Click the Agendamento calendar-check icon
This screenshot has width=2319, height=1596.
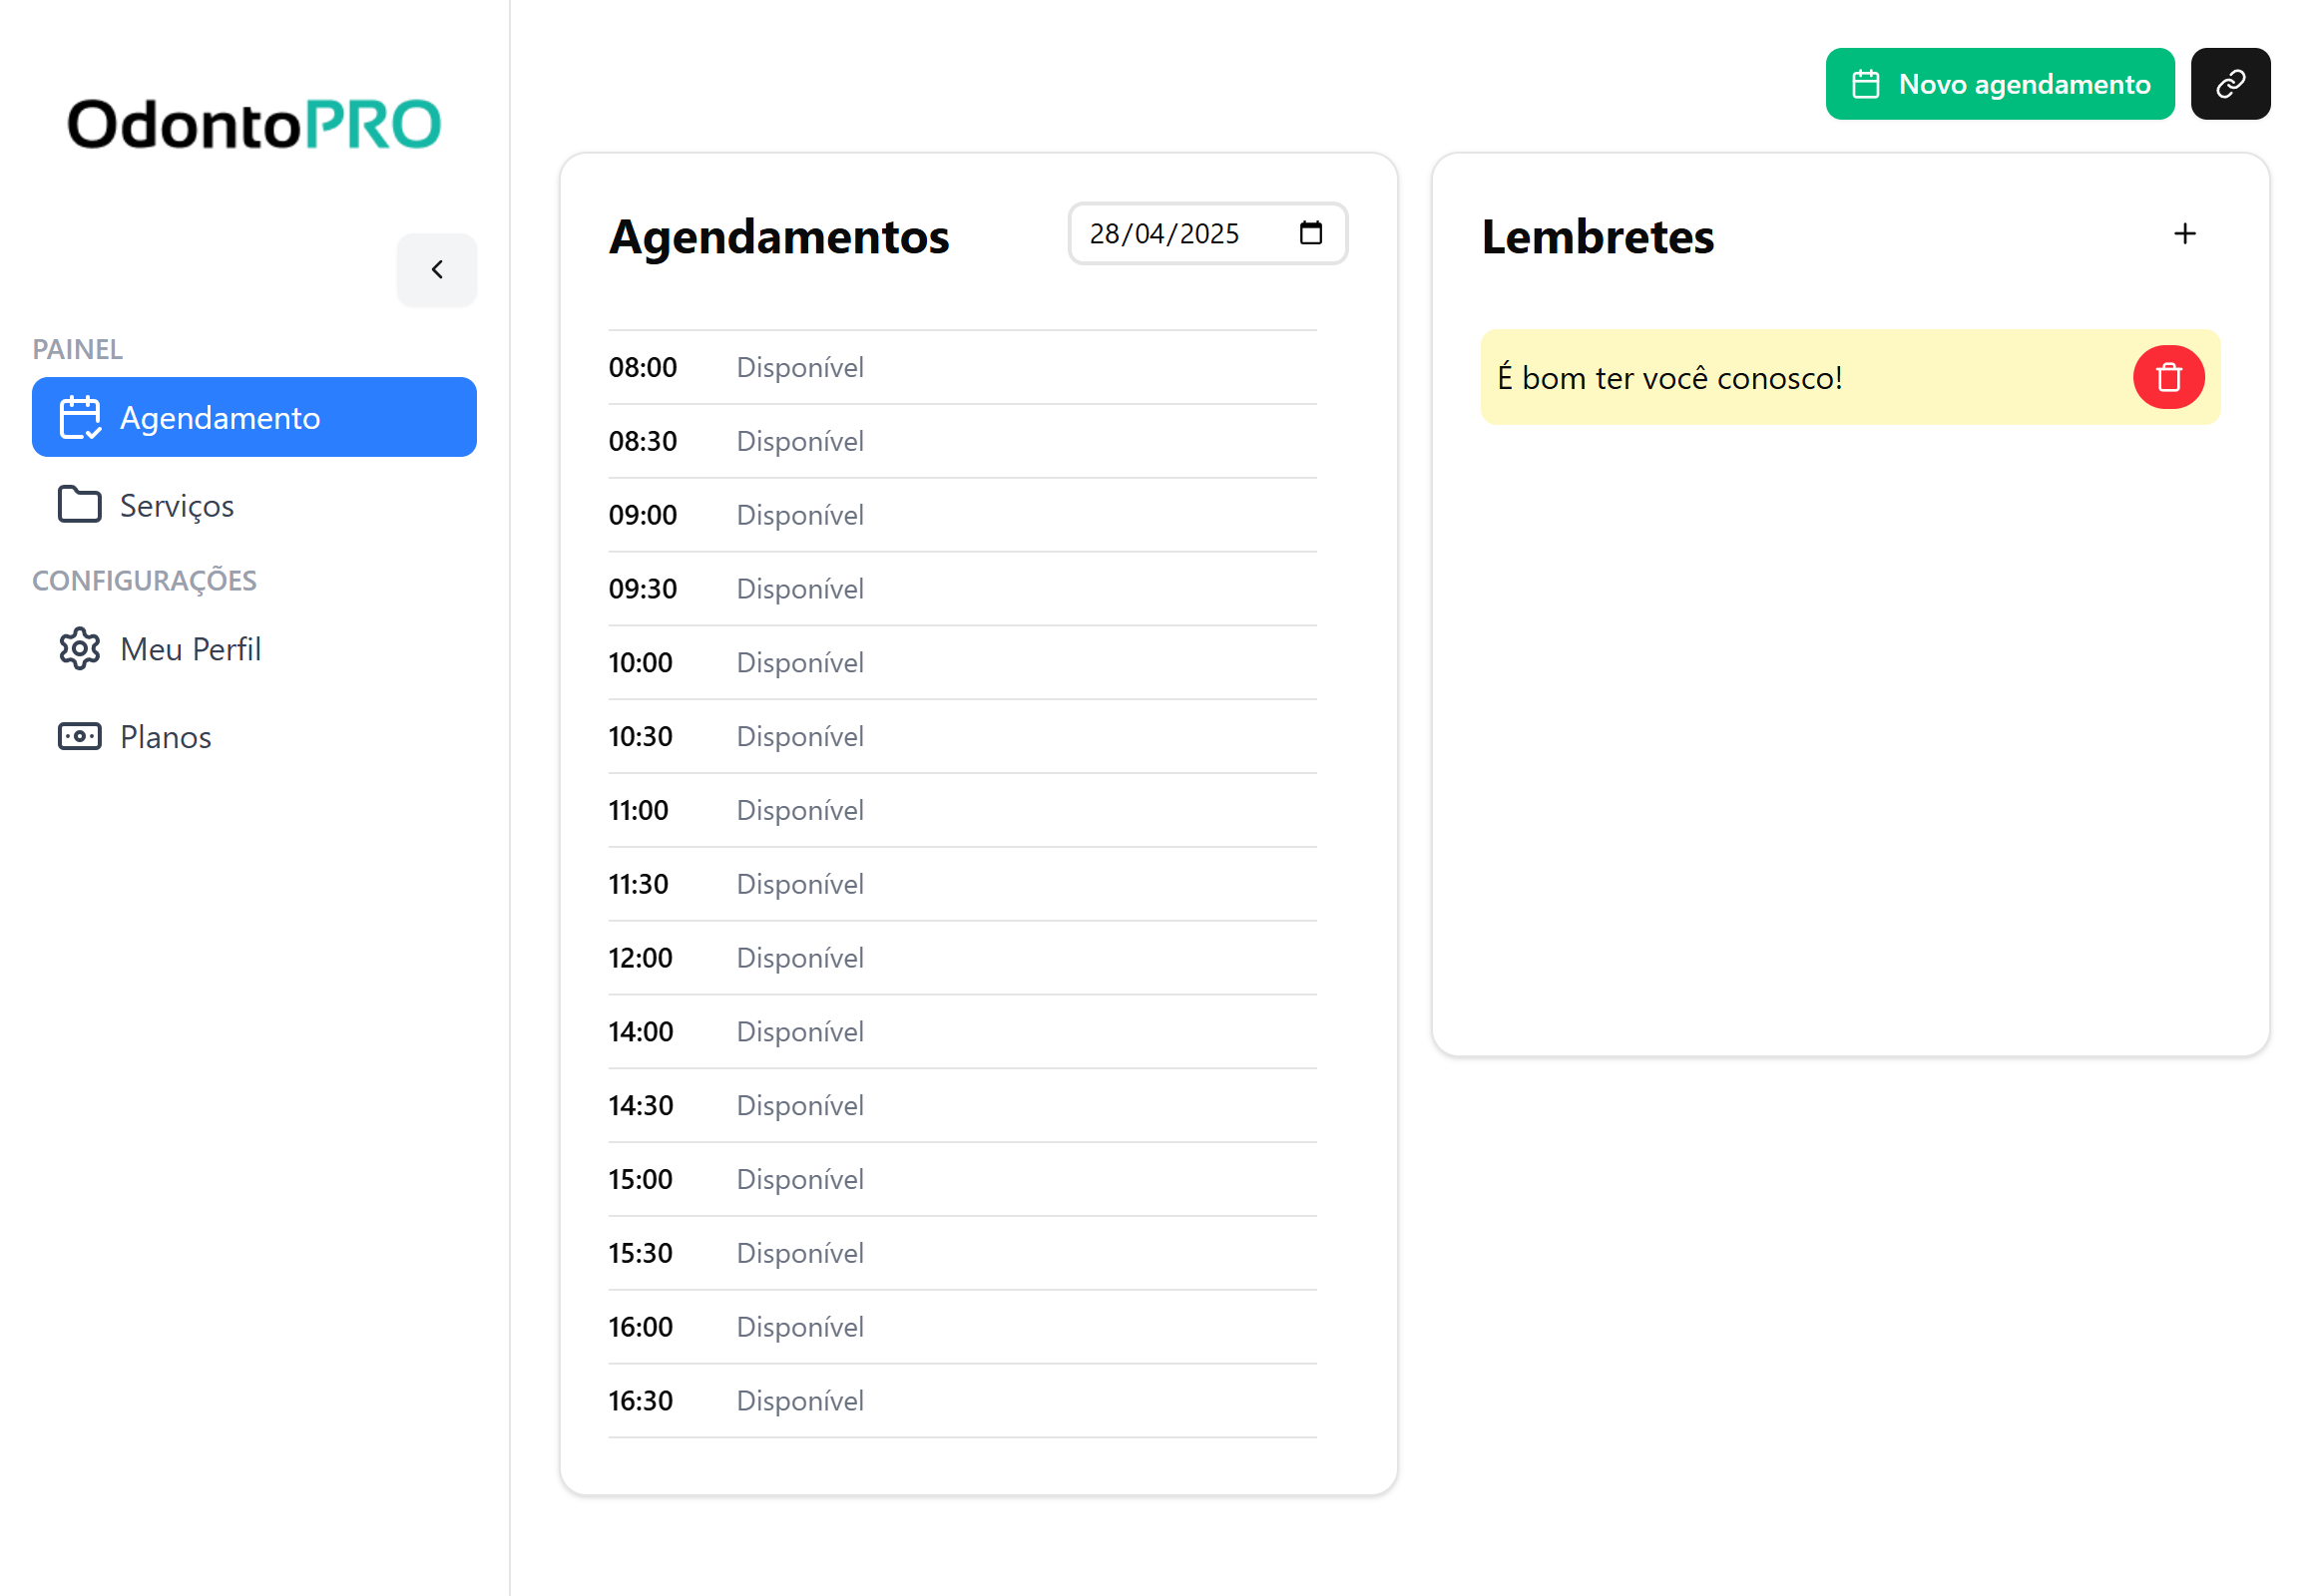coord(79,418)
